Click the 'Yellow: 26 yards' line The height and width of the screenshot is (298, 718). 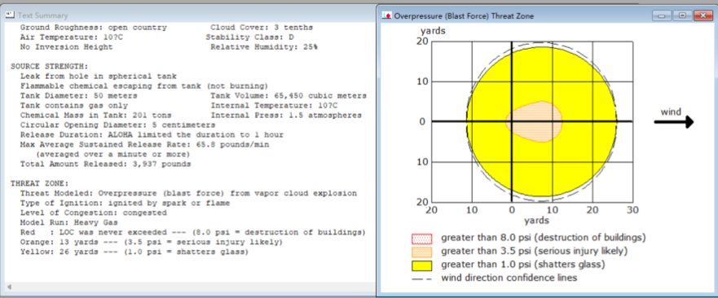134,252
